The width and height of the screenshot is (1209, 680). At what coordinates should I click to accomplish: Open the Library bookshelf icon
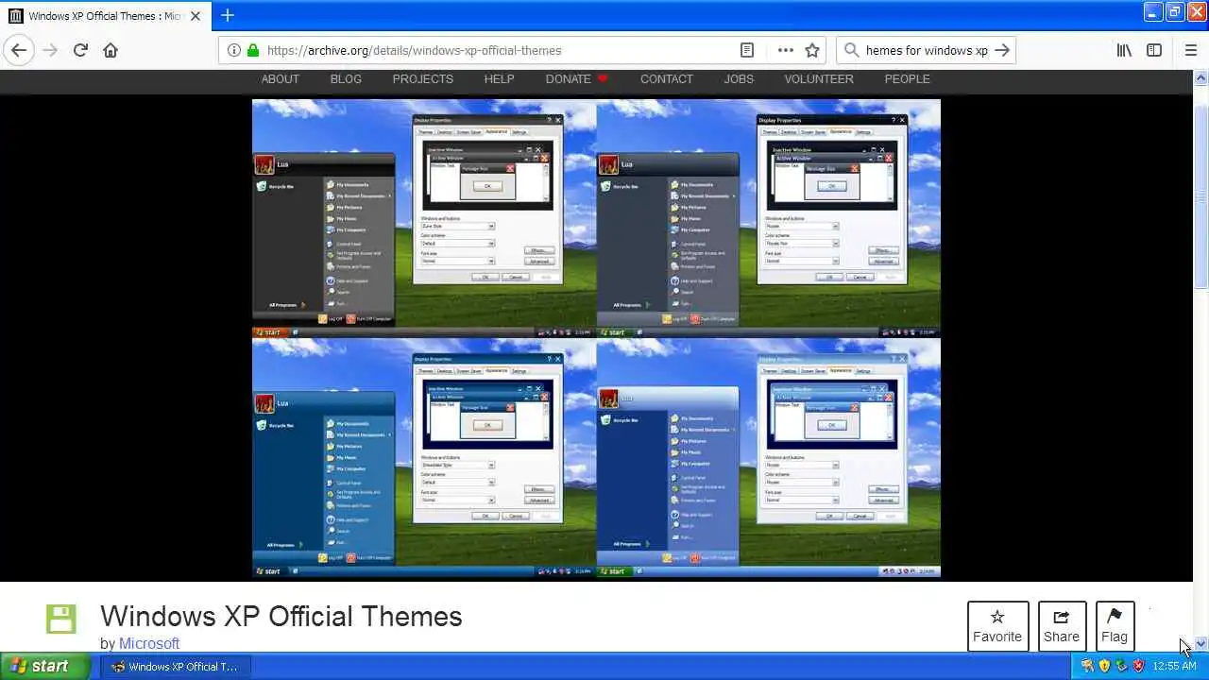(1124, 50)
